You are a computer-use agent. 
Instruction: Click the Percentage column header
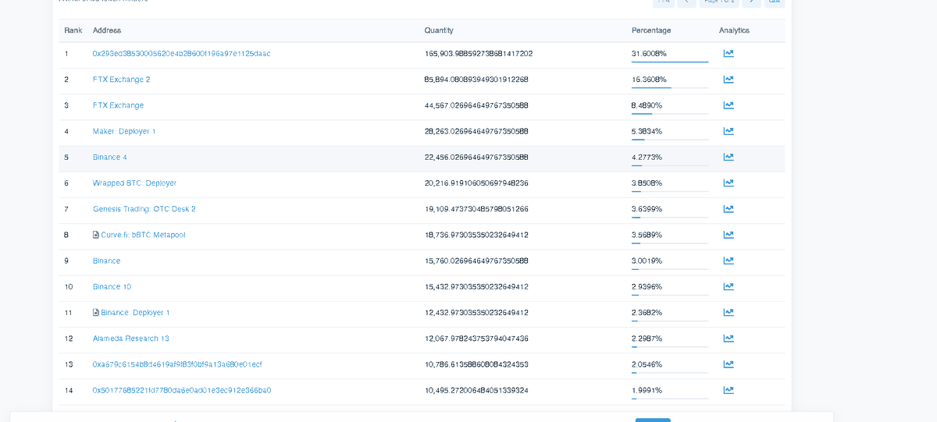(x=651, y=30)
